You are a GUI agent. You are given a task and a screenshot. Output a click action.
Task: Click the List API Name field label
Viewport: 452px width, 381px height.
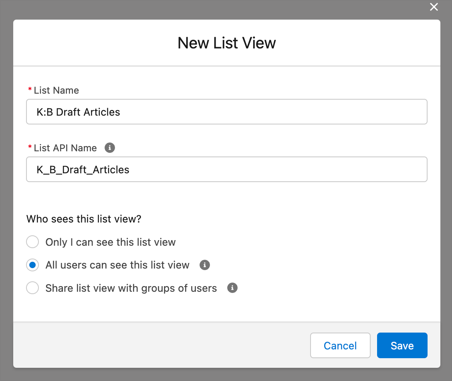65,148
